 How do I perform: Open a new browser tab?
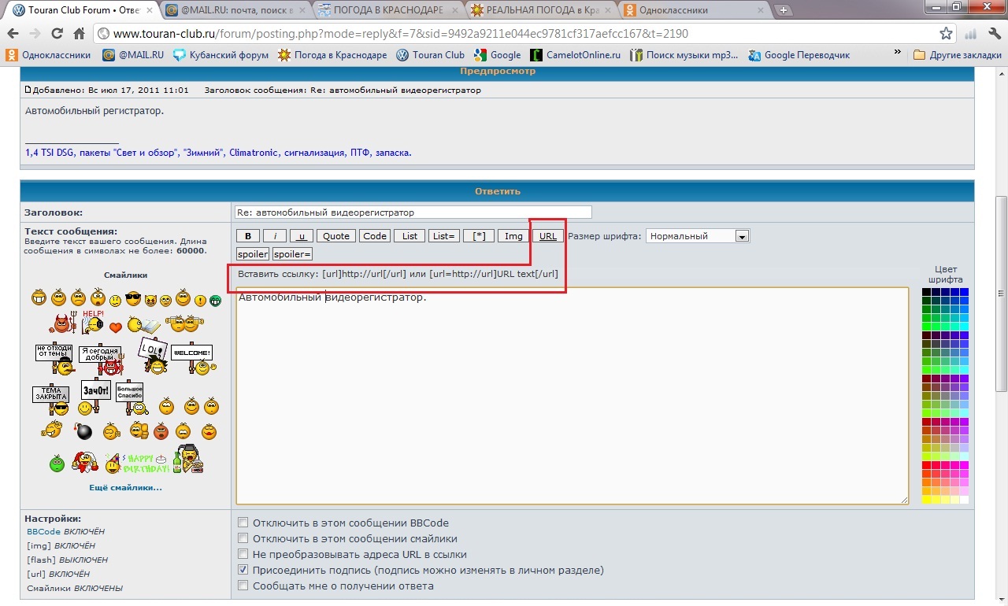coord(783,10)
